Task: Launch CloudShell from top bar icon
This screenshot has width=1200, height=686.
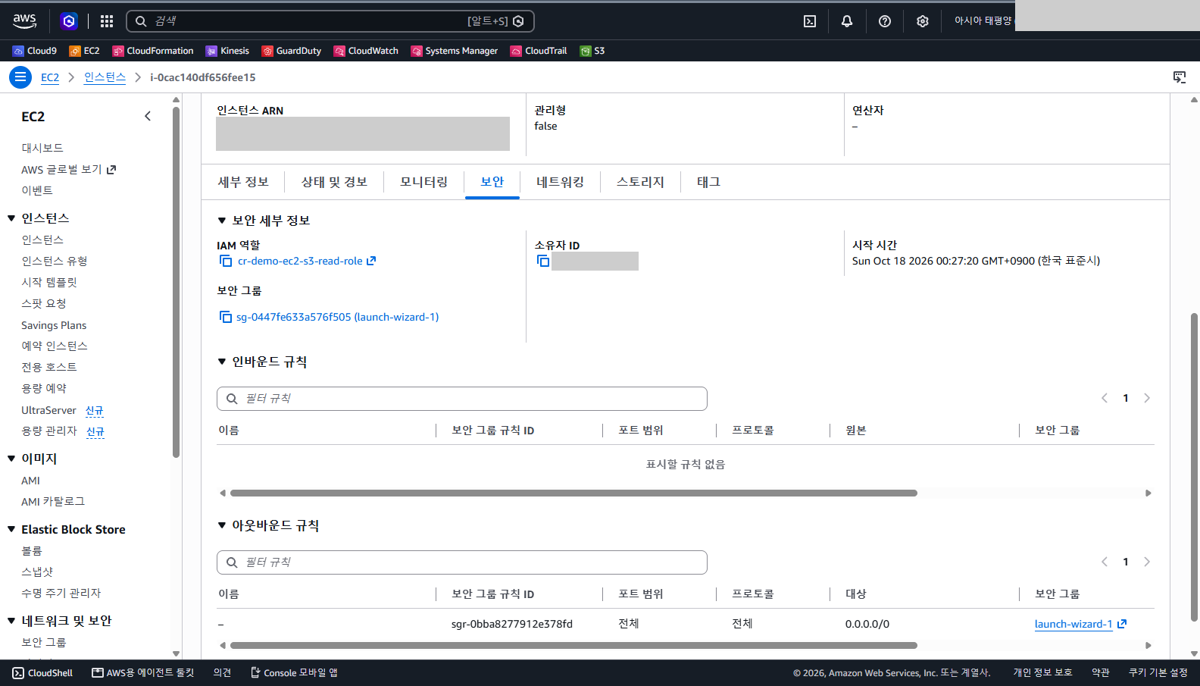Action: coord(810,21)
